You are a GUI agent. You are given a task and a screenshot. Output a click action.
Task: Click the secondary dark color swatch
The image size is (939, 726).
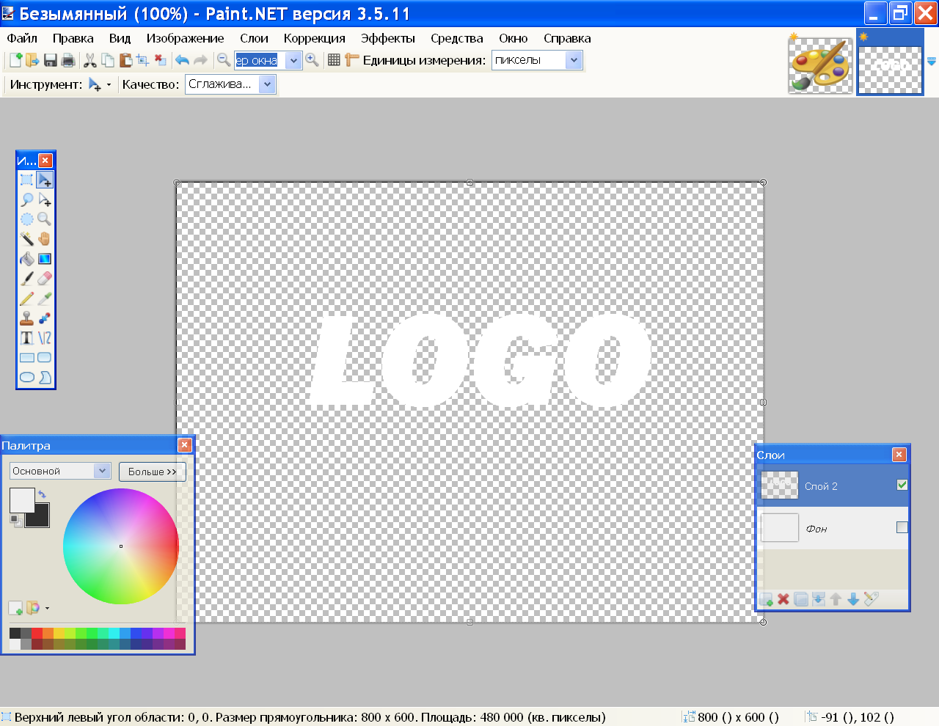(x=41, y=518)
